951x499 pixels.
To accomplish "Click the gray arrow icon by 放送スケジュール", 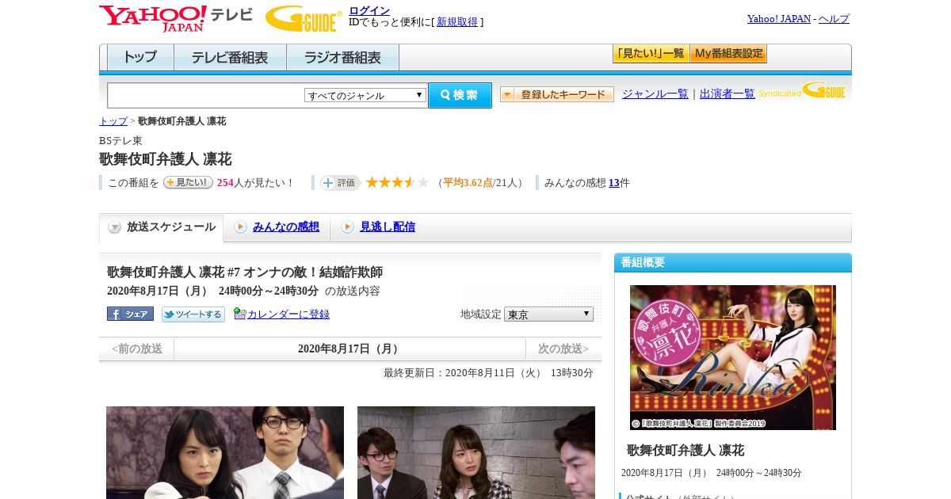I will click(115, 227).
